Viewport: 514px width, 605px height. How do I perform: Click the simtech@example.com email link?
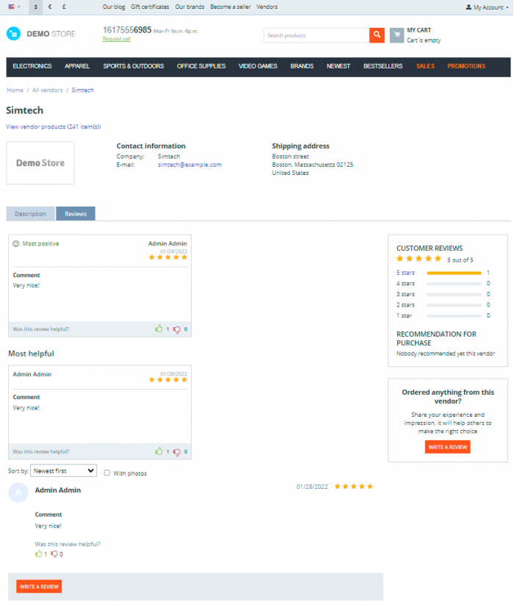pyautogui.click(x=189, y=165)
